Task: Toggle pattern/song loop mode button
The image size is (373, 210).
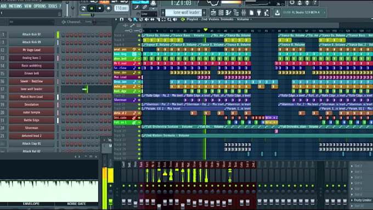Action: (x=83, y=8)
